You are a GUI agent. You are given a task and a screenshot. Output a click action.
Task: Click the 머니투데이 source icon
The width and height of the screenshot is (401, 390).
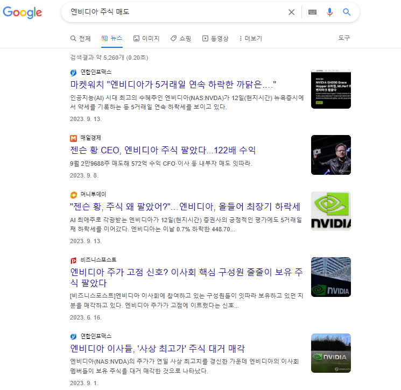[73, 195]
